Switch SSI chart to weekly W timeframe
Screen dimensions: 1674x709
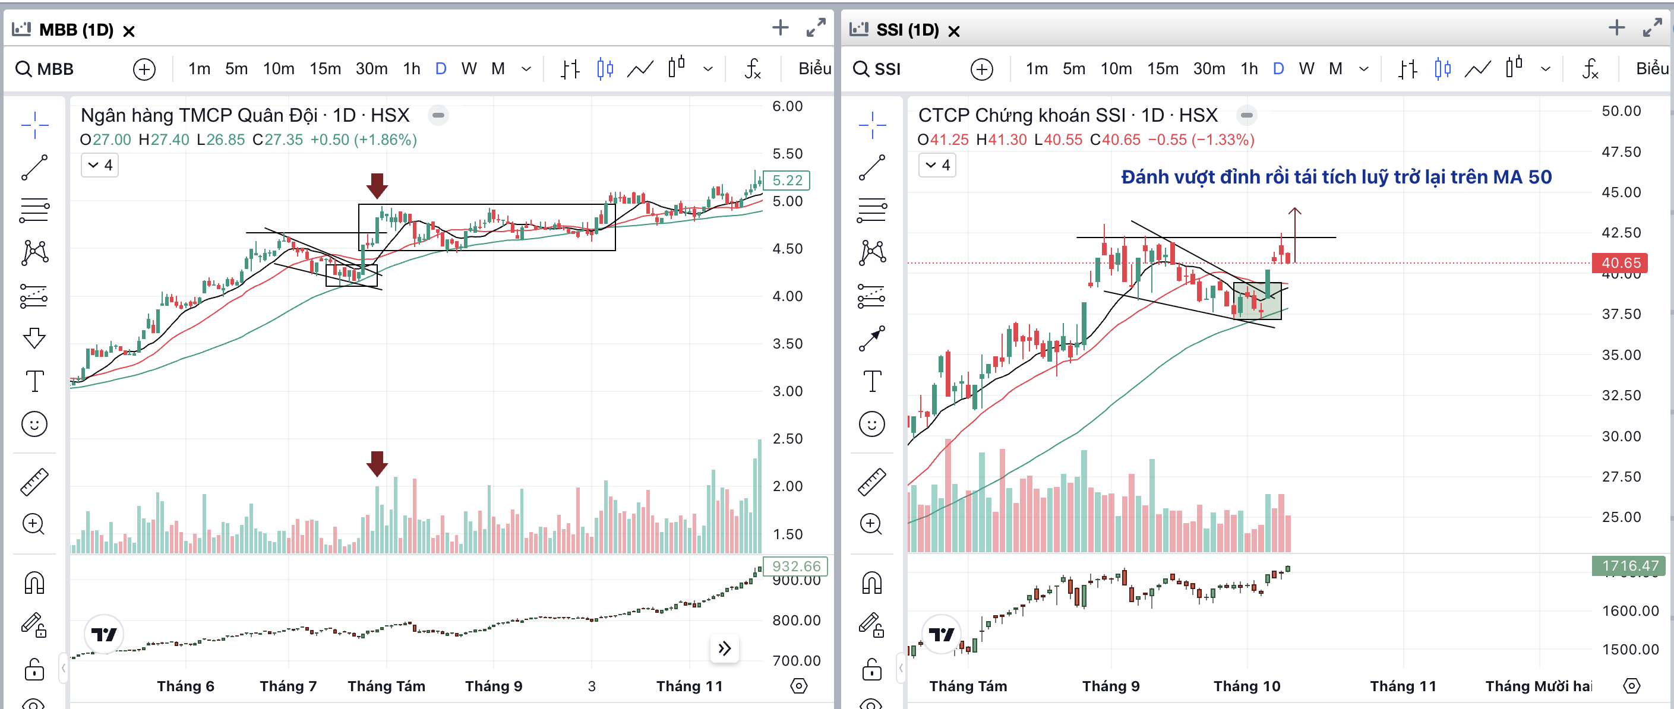click(1306, 68)
